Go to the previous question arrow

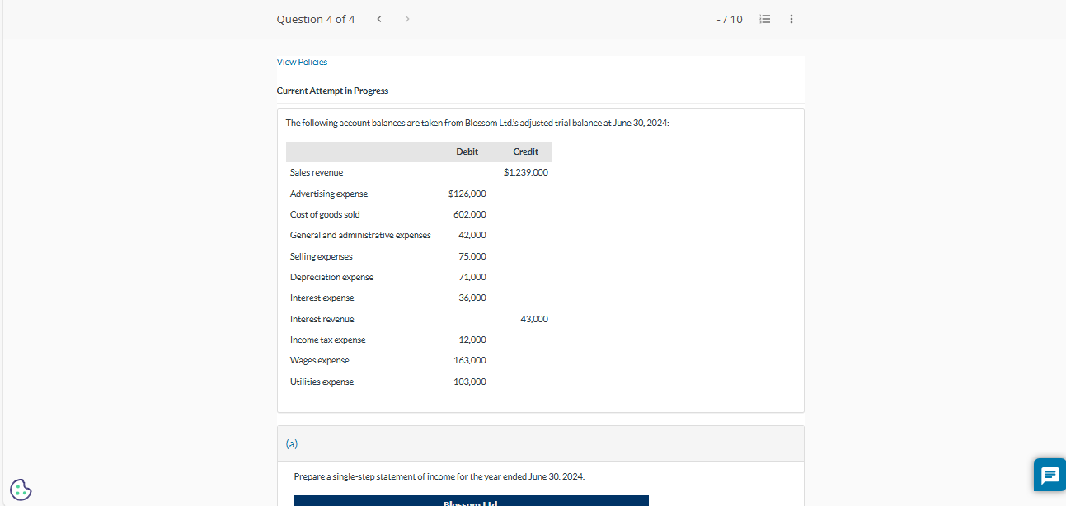(x=378, y=19)
